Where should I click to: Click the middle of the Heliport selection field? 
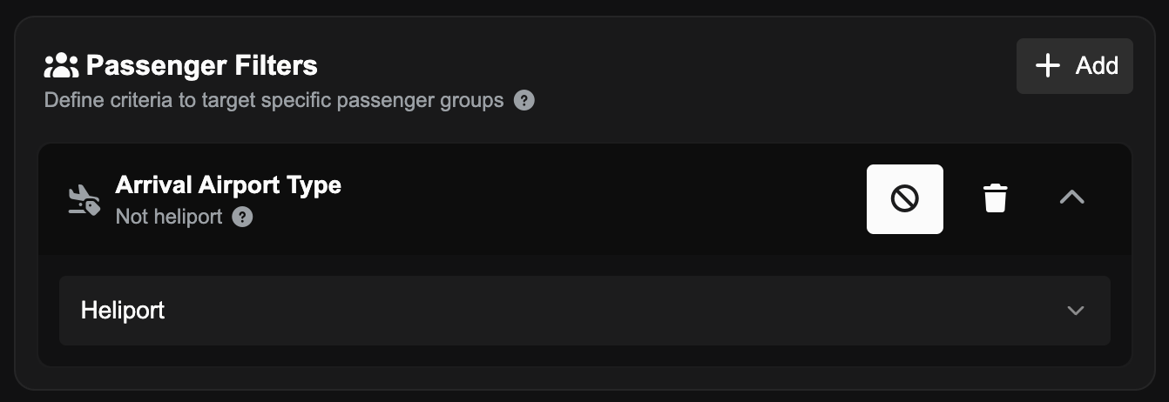point(584,311)
